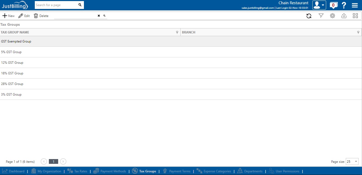Click the export upload icon
Image resolution: width=362 pixels, height=175 pixels.
click(x=344, y=16)
